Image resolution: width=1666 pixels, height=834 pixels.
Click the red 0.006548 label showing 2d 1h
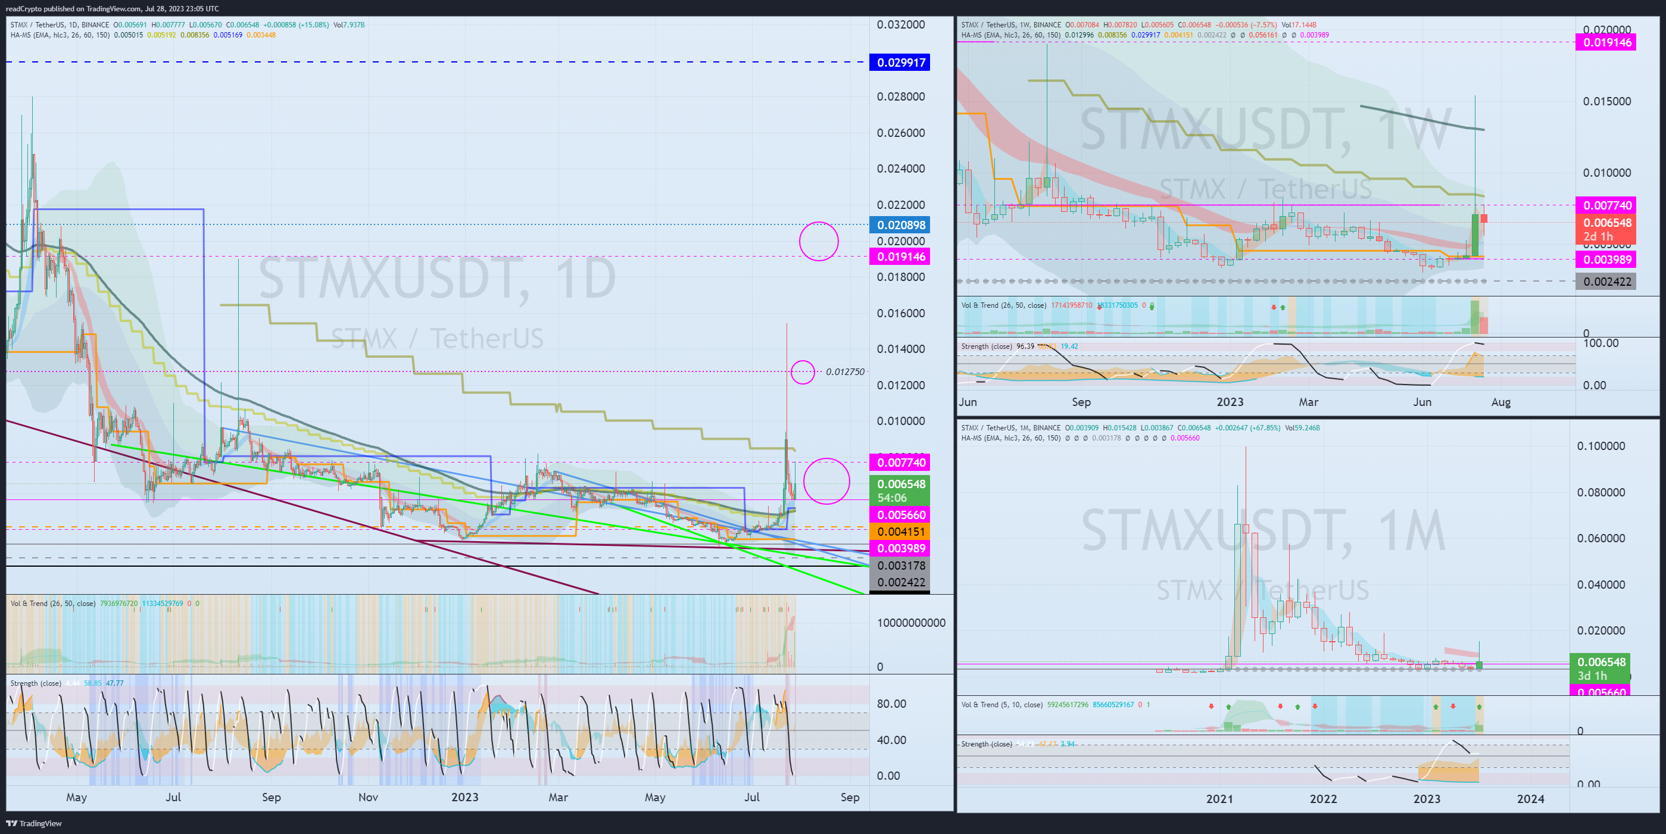click(x=1606, y=230)
